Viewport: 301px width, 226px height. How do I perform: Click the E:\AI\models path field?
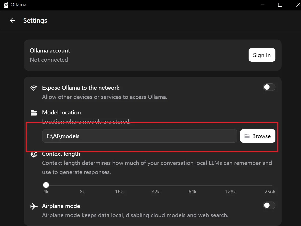point(139,136)
